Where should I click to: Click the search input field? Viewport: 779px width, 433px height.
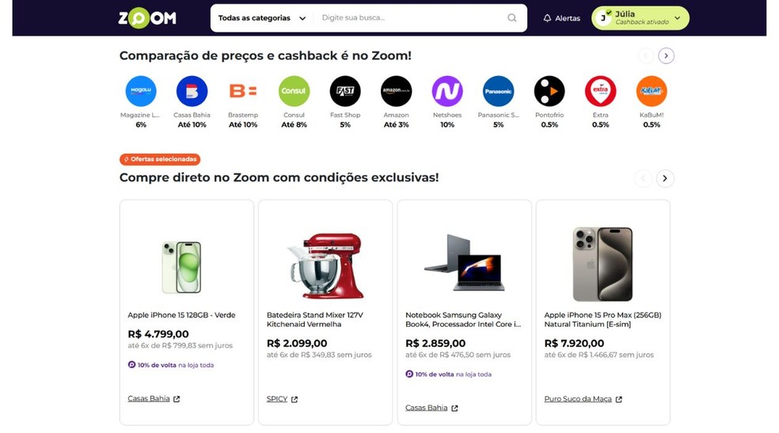(410, 18)
